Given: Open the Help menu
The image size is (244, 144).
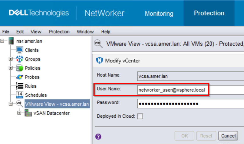Looking at the screenshot, I should [x=106, y=32].
